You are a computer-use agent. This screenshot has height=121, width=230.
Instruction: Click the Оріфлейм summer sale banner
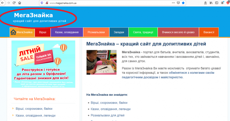[x=43, y=64]
